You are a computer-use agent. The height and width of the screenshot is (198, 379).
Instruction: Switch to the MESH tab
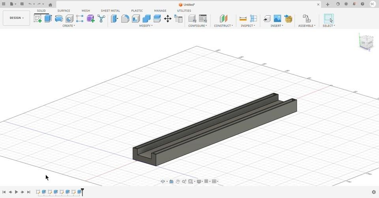[86, 11]
